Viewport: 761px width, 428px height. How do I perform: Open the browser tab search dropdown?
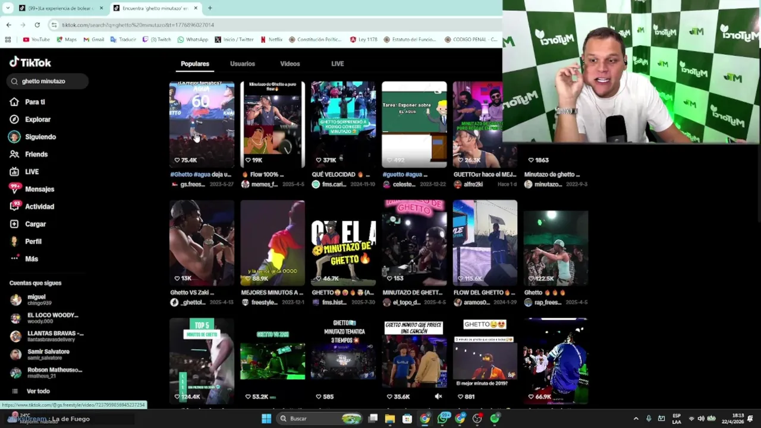tap(7, 8)
